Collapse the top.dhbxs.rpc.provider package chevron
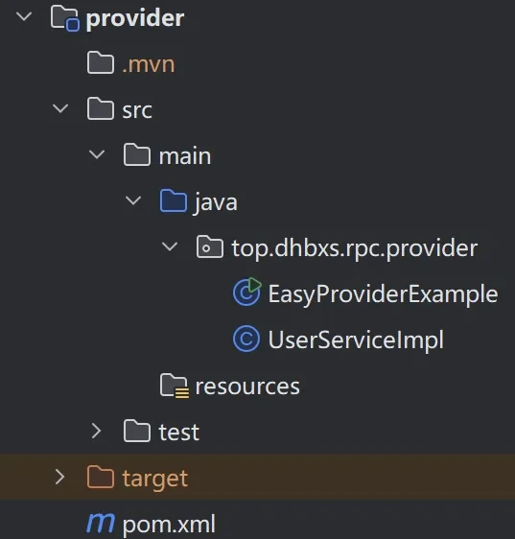The height and width of the screenshot is (539, 515). [170, 246]
